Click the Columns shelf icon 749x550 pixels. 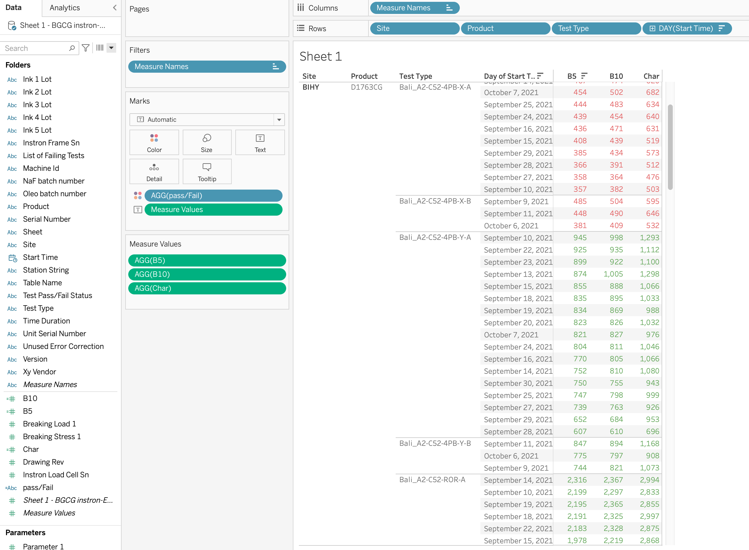tap(300, 8)
